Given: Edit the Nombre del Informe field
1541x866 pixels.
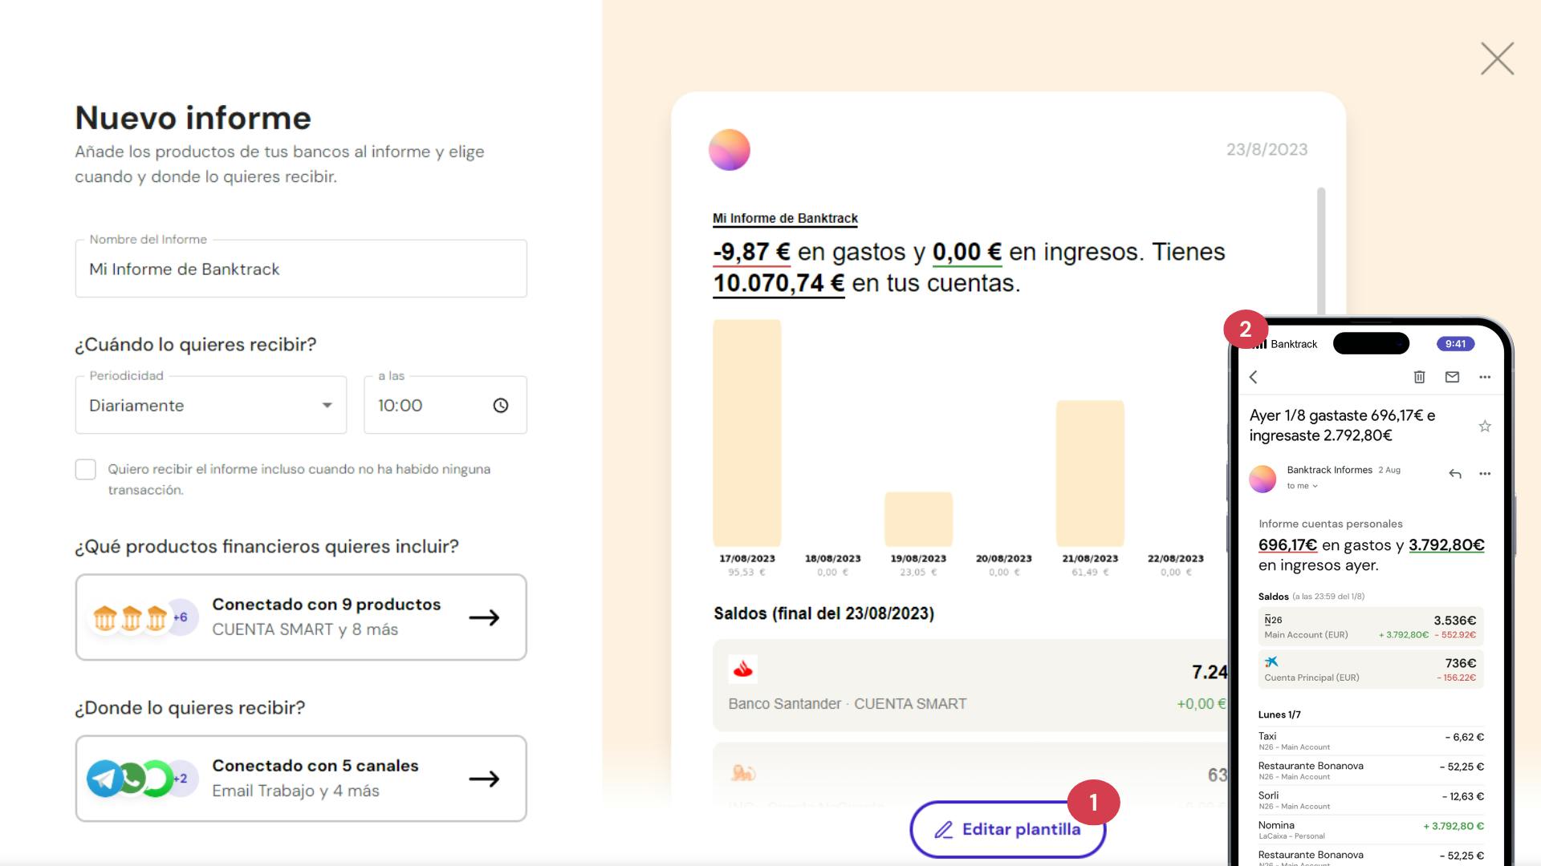Looking at the screenshot, I should [x=301, y=269].
